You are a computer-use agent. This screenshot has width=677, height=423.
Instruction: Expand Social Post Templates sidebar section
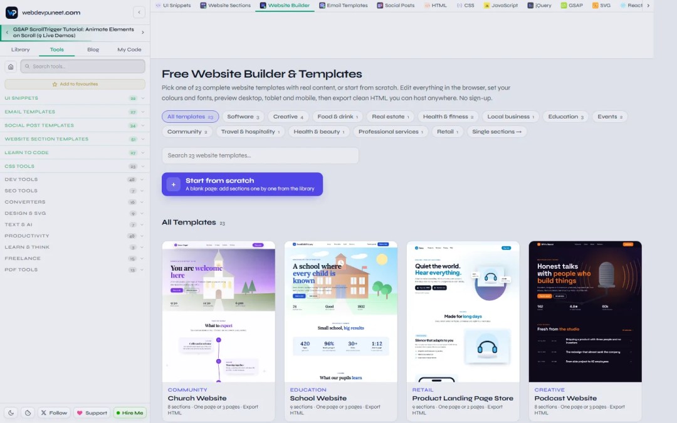(x=75, y=125)
